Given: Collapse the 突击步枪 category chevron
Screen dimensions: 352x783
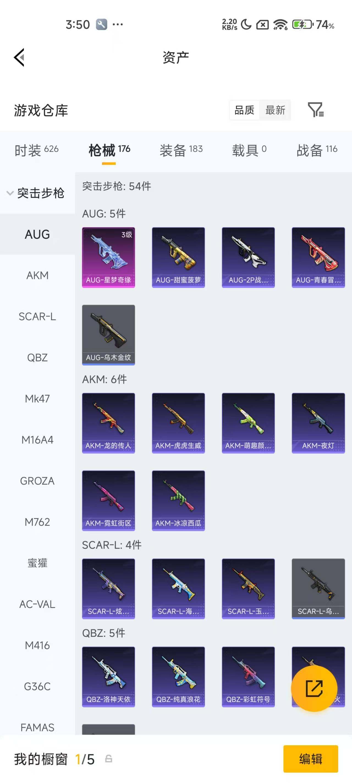Looking at the screenshot, I should [x=10, y=193].
